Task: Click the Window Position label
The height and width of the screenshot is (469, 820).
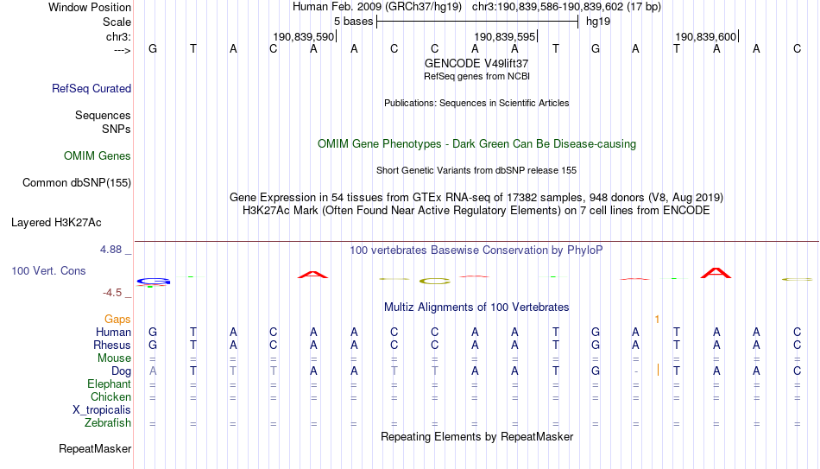Action: click(x=90, y=7)
